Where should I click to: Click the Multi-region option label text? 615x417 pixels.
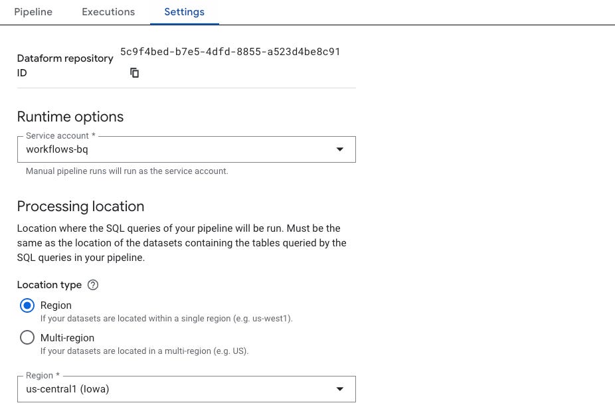click(x=67, y=338)
